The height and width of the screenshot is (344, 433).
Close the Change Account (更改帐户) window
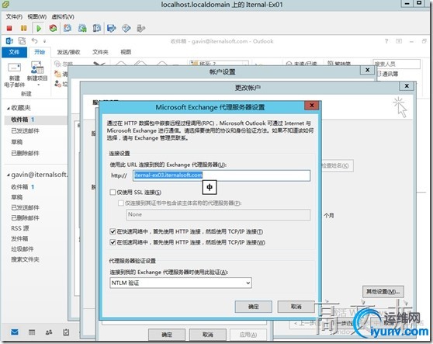coord(407,86)
